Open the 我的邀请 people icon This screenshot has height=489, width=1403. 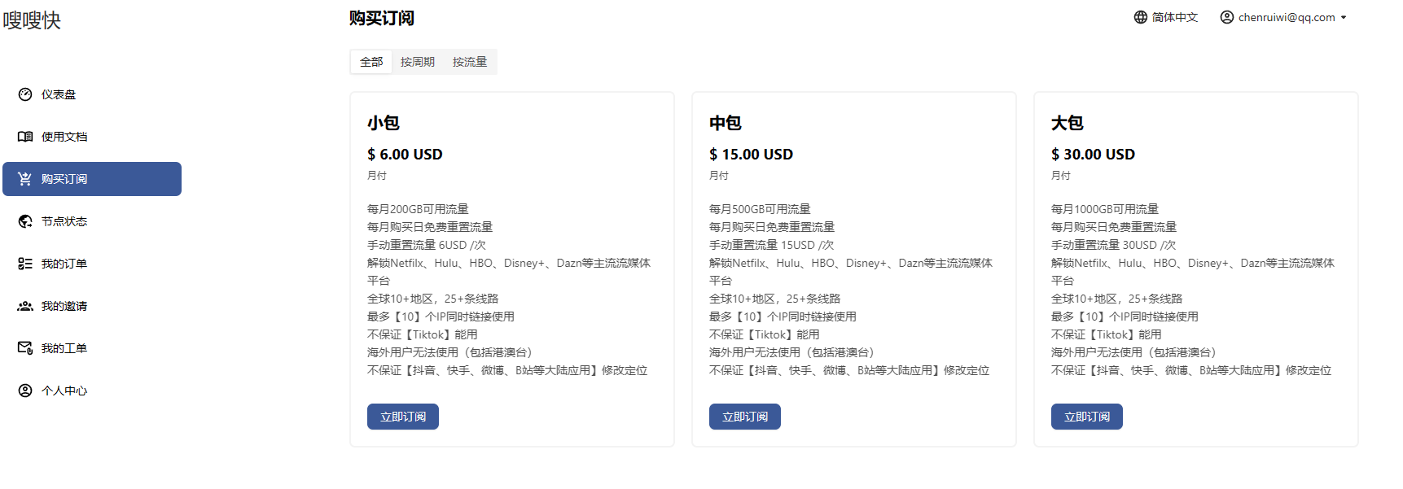click(25, 306)
